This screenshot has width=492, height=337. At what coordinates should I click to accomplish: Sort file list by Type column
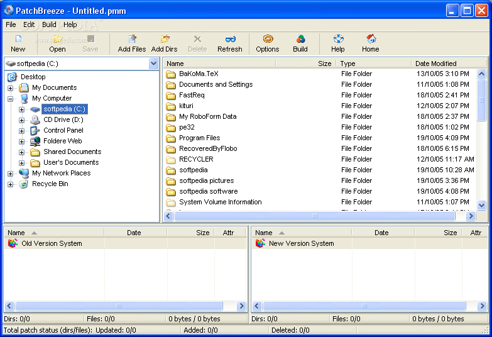(x=374, y=64)
